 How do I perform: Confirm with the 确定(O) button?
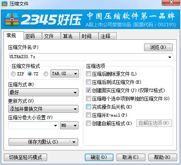(x=99, y=157)
